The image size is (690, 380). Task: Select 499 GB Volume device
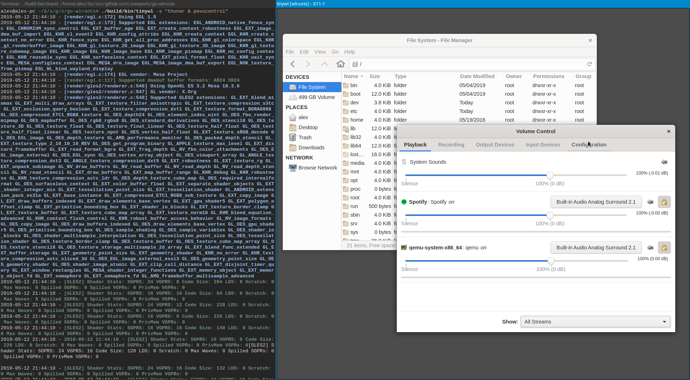pos(312,97)
